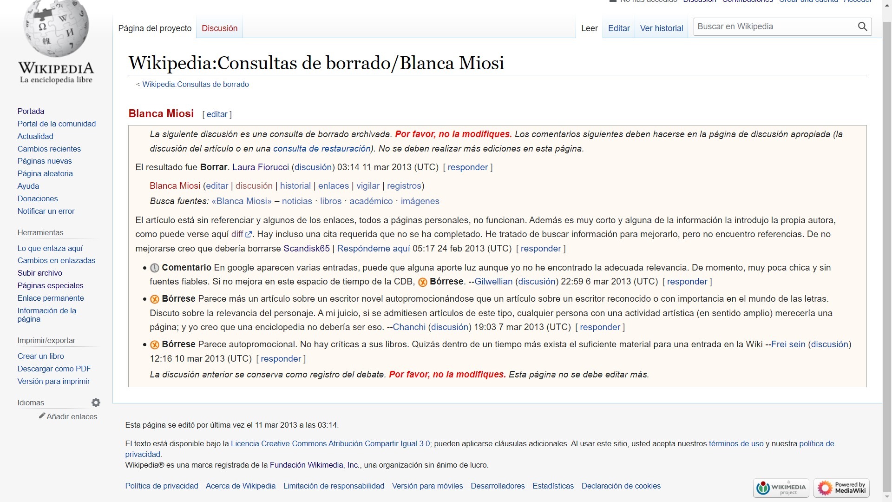Image resolution: width=892 pixels, height=502 pixels.
Task: Click vigilar link in article tools
Action: [368, 186]
